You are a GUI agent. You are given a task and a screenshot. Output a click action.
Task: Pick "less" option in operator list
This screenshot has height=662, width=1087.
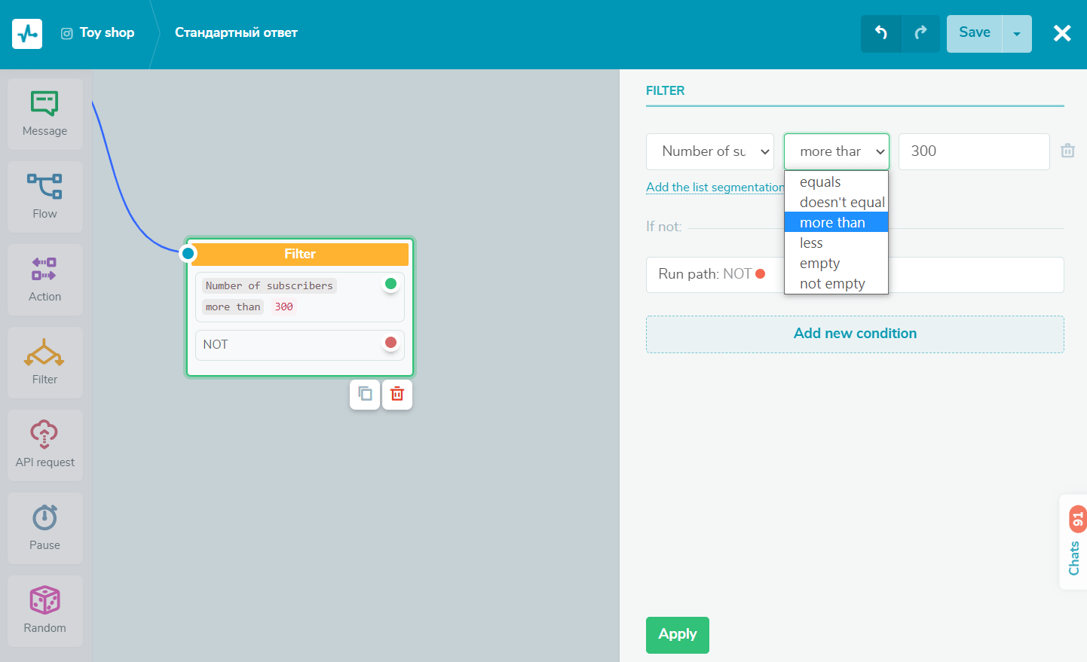click(811, 243)
